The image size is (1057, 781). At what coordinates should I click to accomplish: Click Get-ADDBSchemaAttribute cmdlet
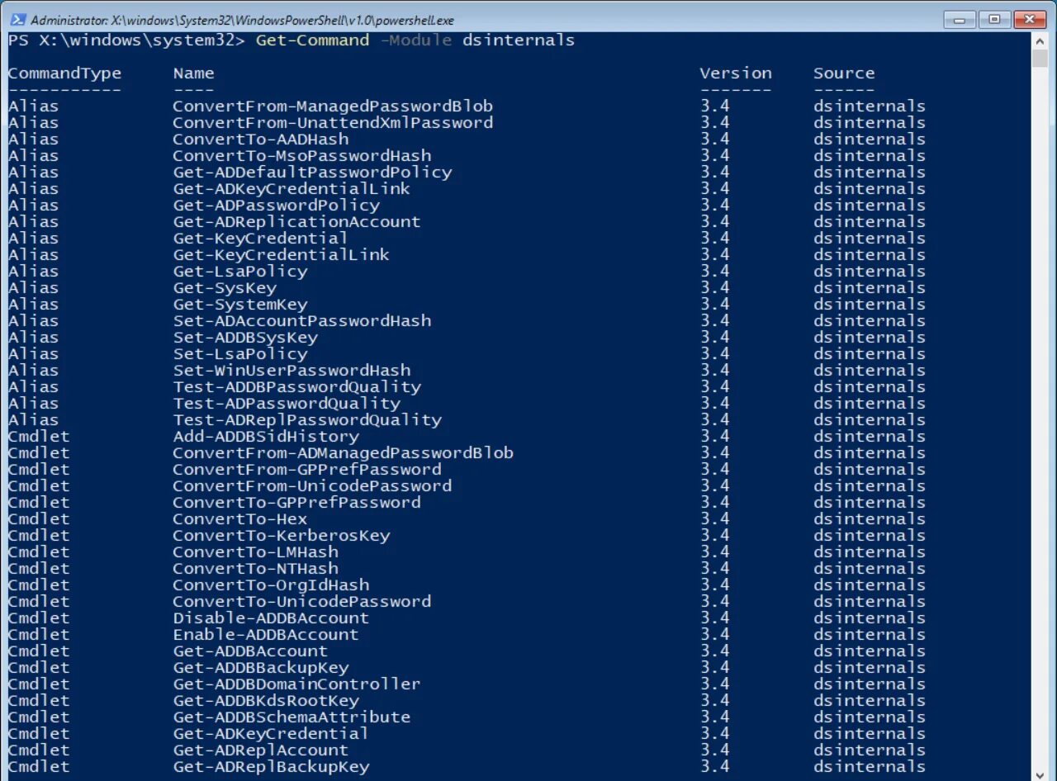[292, 717]
